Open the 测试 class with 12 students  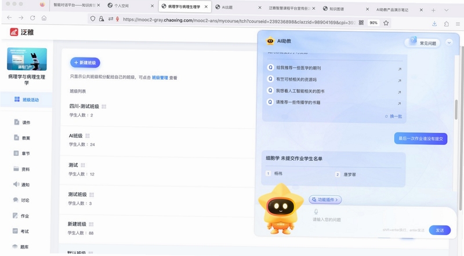pyautogui.click(x=73, y=165)
